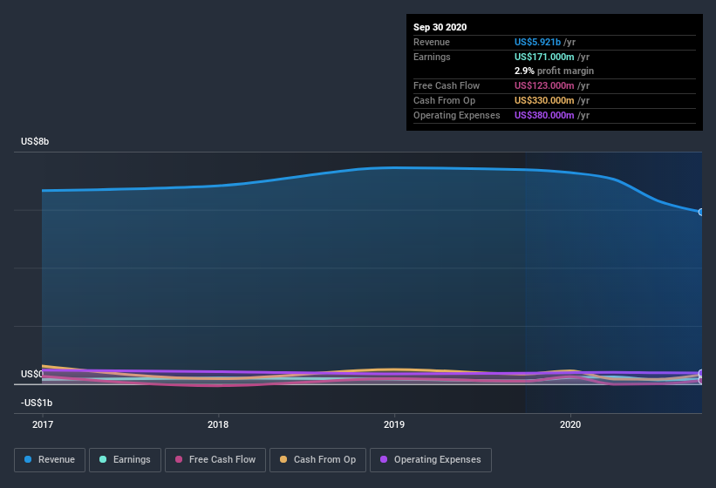
Task: Toggle the Cash From Op legend button
Action: [317, 460]
